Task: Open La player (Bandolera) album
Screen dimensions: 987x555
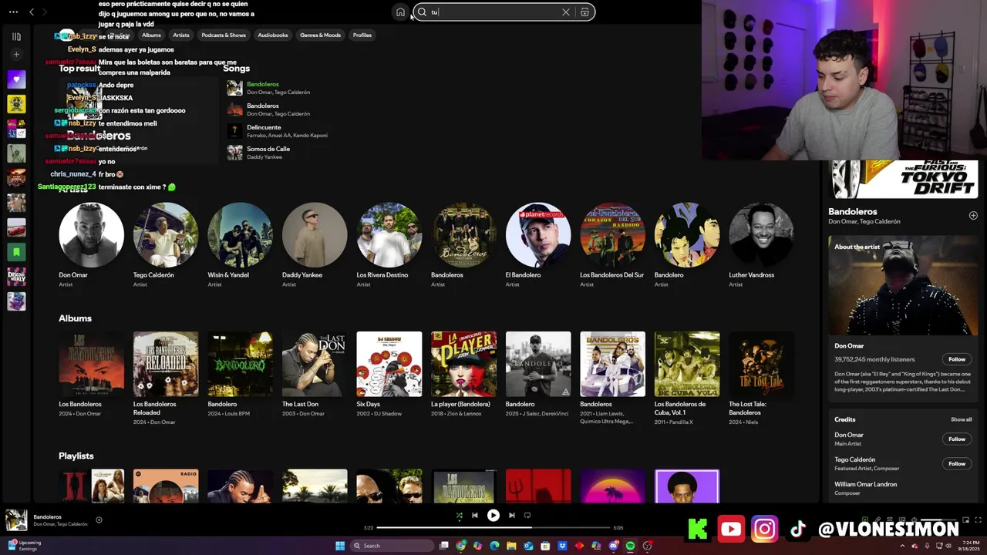Action: [x=463, y=364]
